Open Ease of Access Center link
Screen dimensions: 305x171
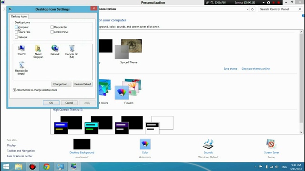pyautogui.click(x=20, y=156)
